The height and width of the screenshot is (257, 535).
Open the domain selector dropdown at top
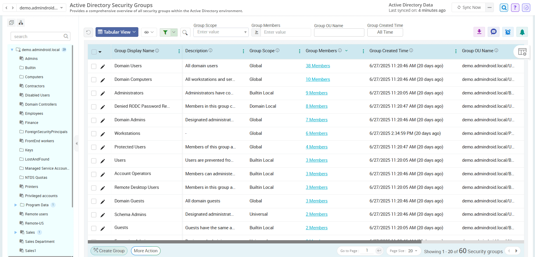pos(41,8)
